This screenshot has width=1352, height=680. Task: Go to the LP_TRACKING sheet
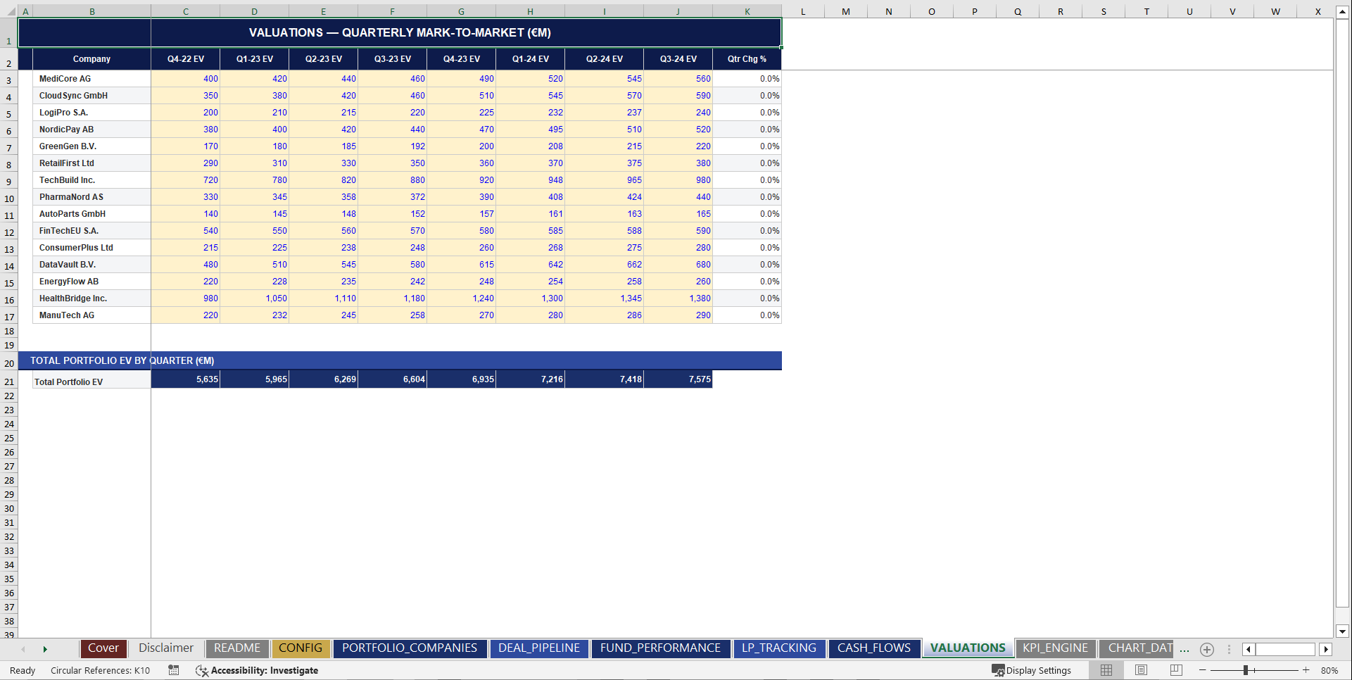[x=779, y=648]
